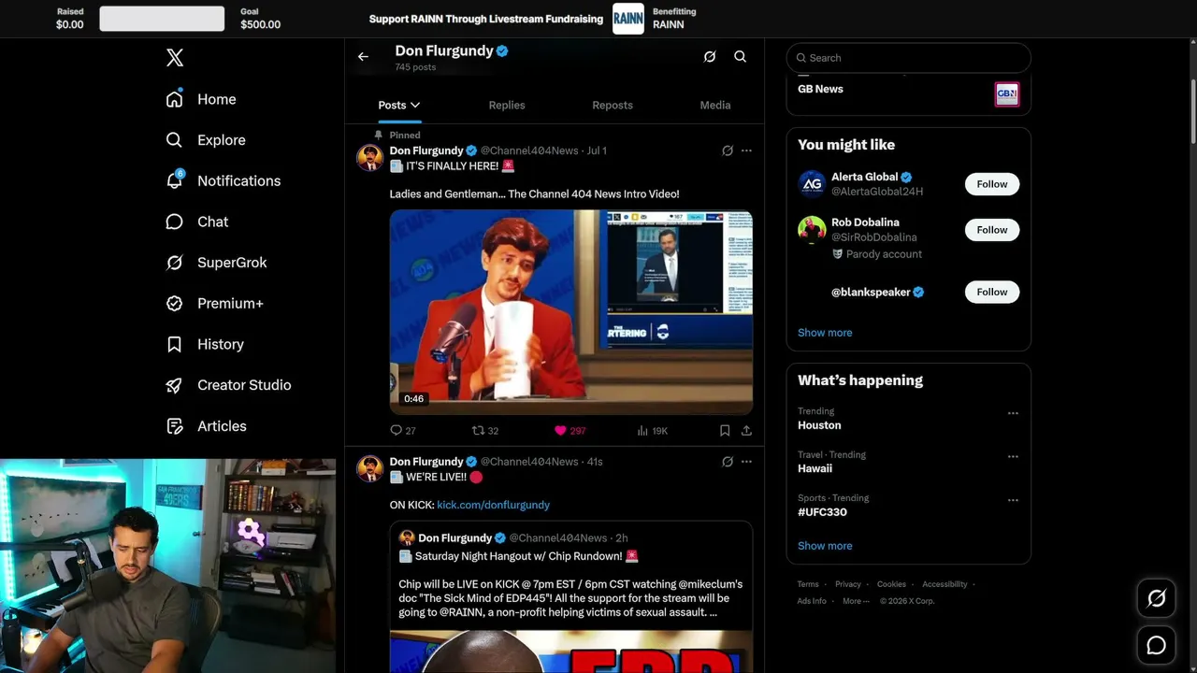1197x673 pixels.
Task: Expand the footer More menu
Action: coord(856,601)
